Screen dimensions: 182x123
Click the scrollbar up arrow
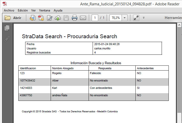[x=179, y=25]
